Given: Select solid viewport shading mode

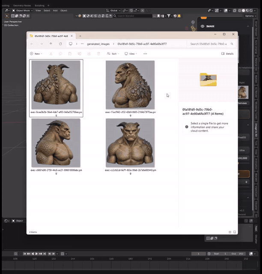Looking at the screenshot, I should (x=243, y=11).
